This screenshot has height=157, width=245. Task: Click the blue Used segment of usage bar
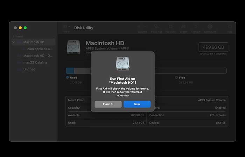pyautogui.click(x=70, y=70)
